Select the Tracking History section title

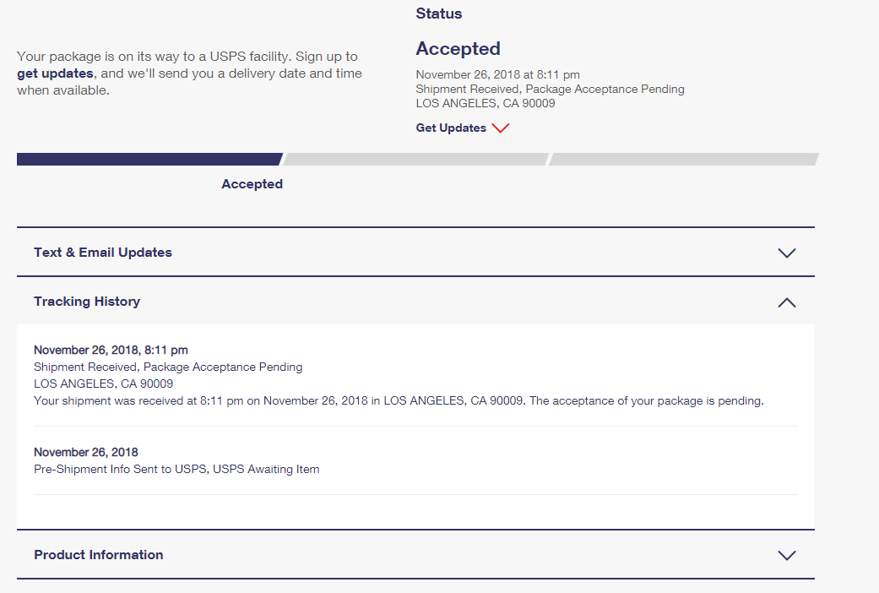87,302
